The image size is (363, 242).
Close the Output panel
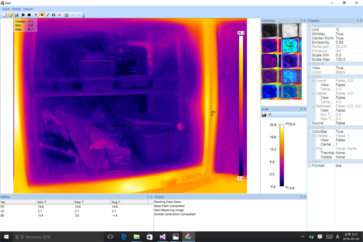coord(305,196)
